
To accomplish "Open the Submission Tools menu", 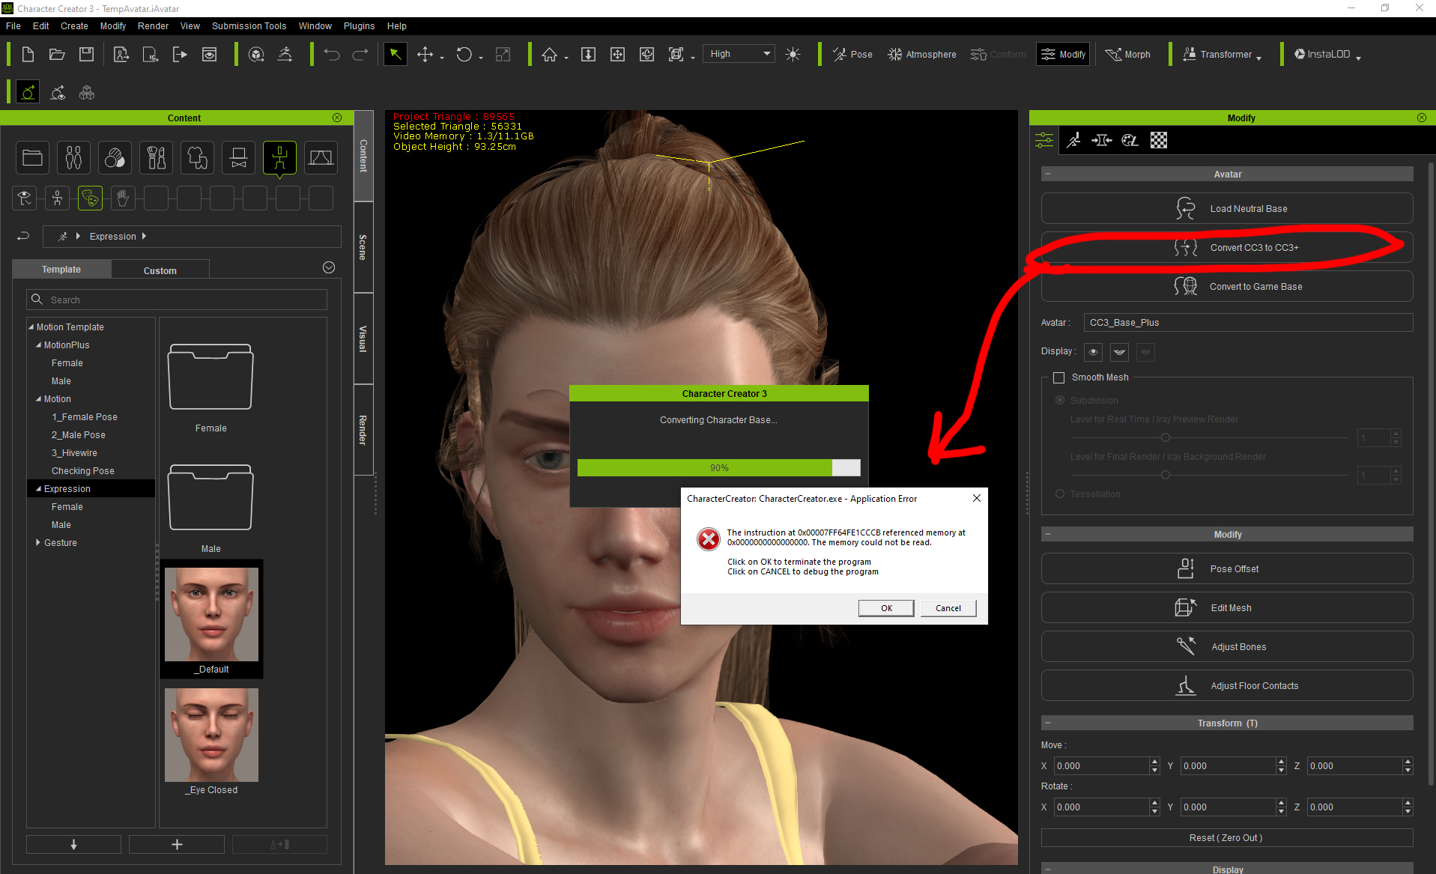I will click(249, 26).
